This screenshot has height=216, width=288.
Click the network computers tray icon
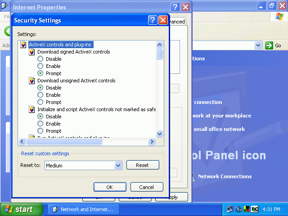pos(229,209)
